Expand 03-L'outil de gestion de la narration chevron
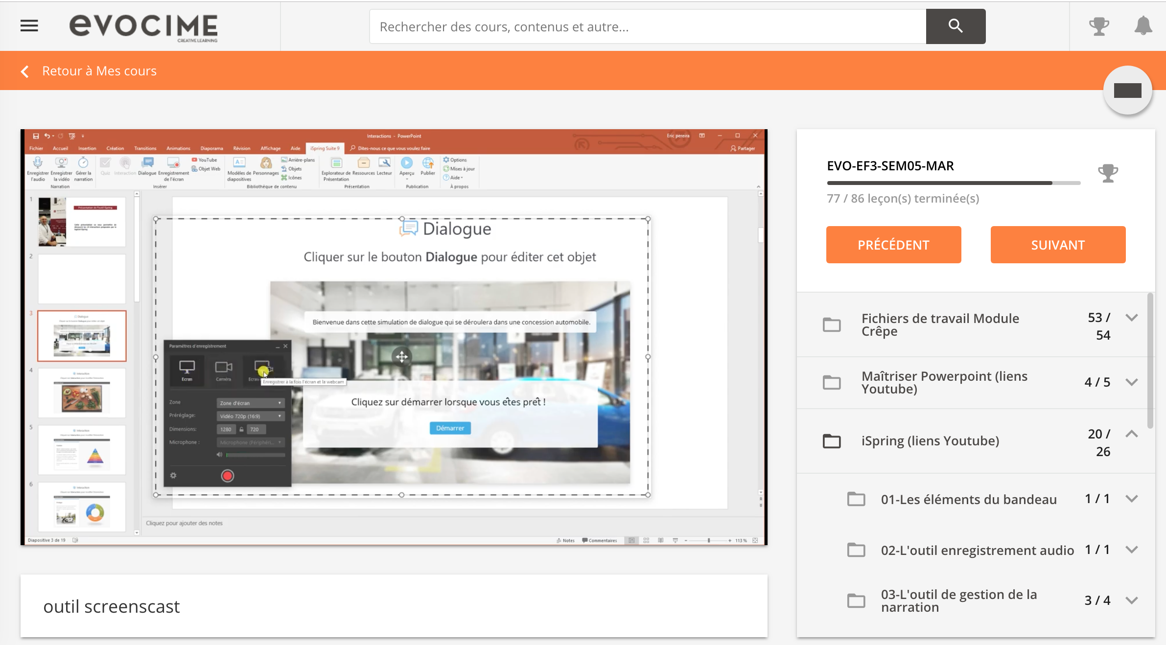The width and height of the screenshot is (1166, 645). (x=1131, y=600)
